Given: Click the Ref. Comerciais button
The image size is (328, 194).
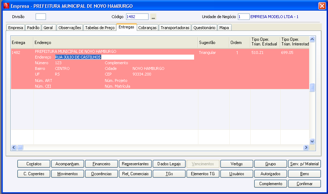Looking at the screenshot, I should coord(135,174).
